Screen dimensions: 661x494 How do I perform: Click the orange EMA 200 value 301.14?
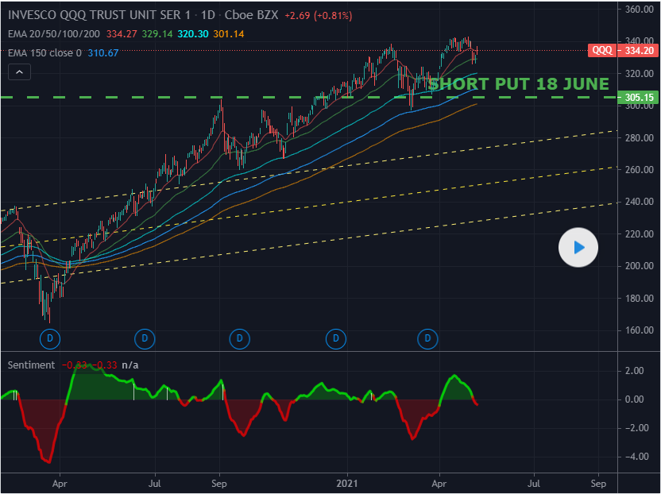point(229,34)
